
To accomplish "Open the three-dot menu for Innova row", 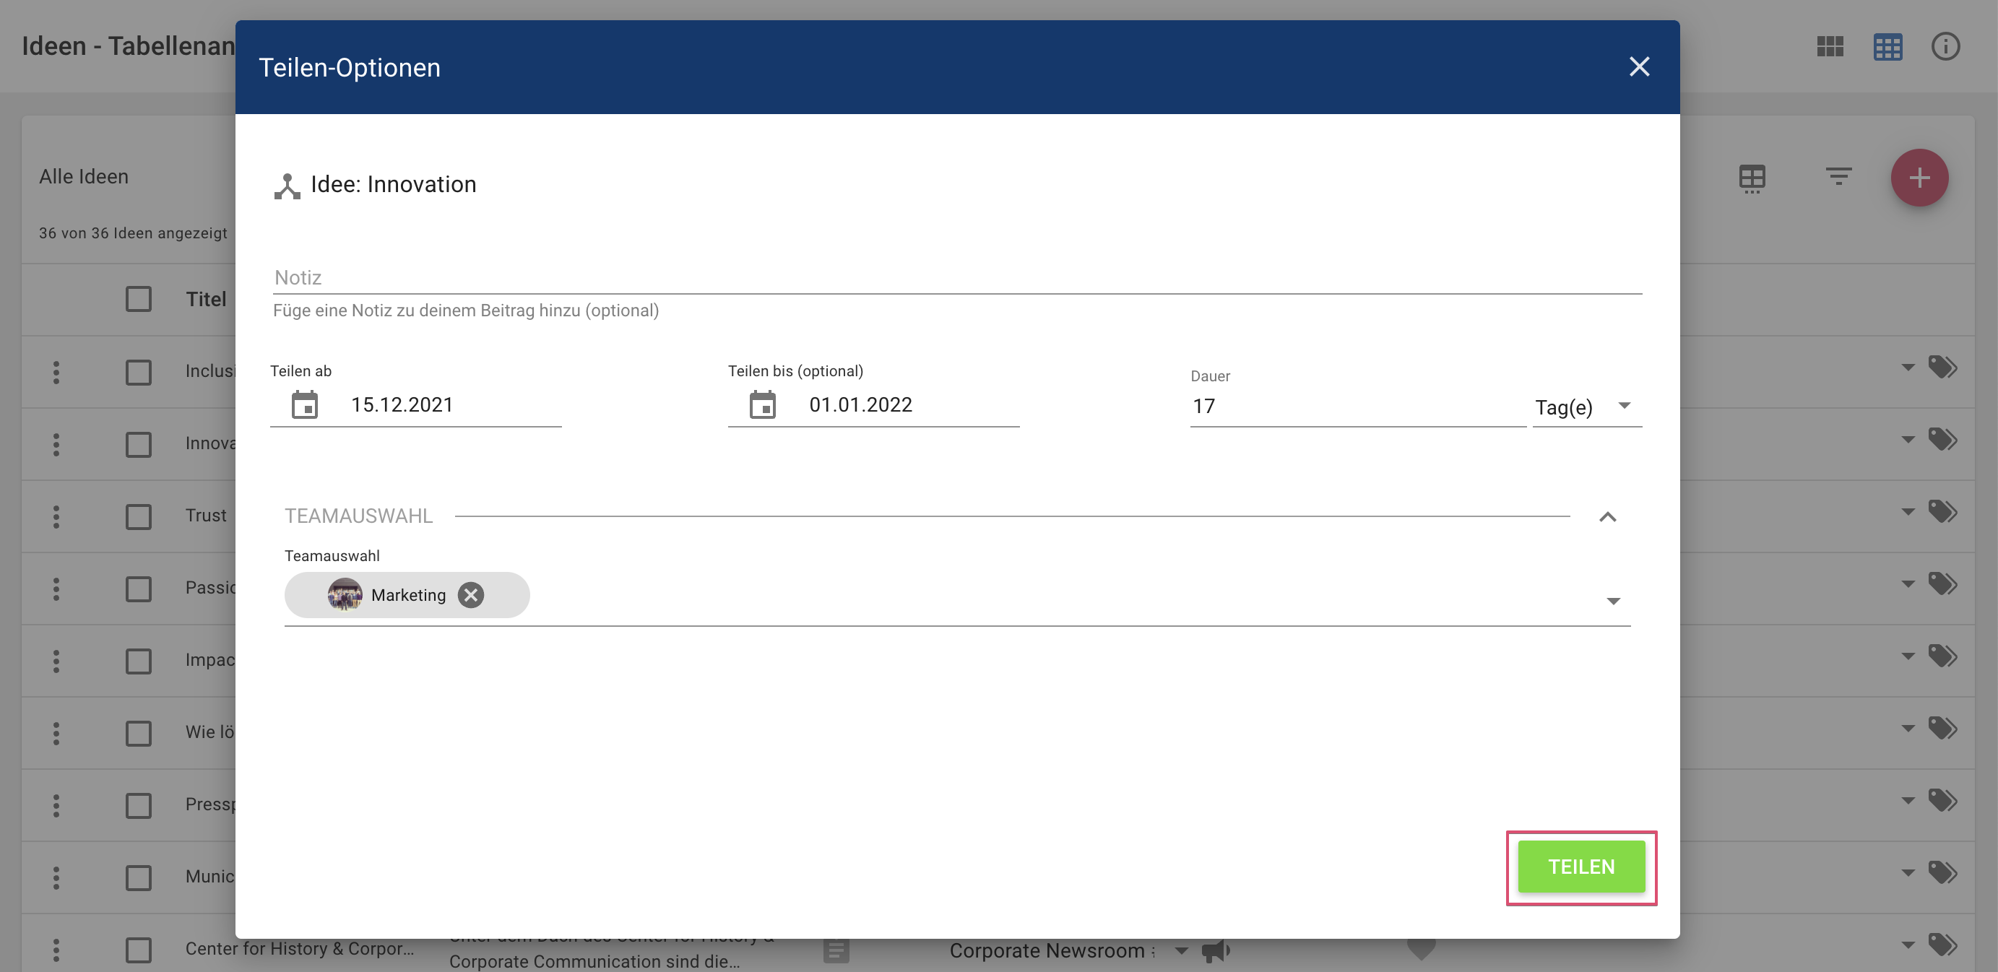I will point(56,444).
